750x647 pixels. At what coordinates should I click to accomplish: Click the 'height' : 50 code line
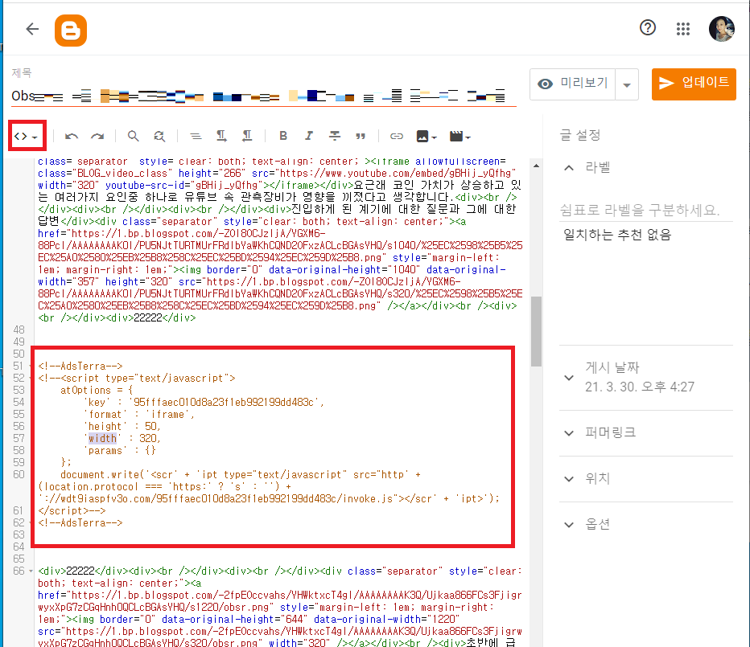[x=122, y=426]
